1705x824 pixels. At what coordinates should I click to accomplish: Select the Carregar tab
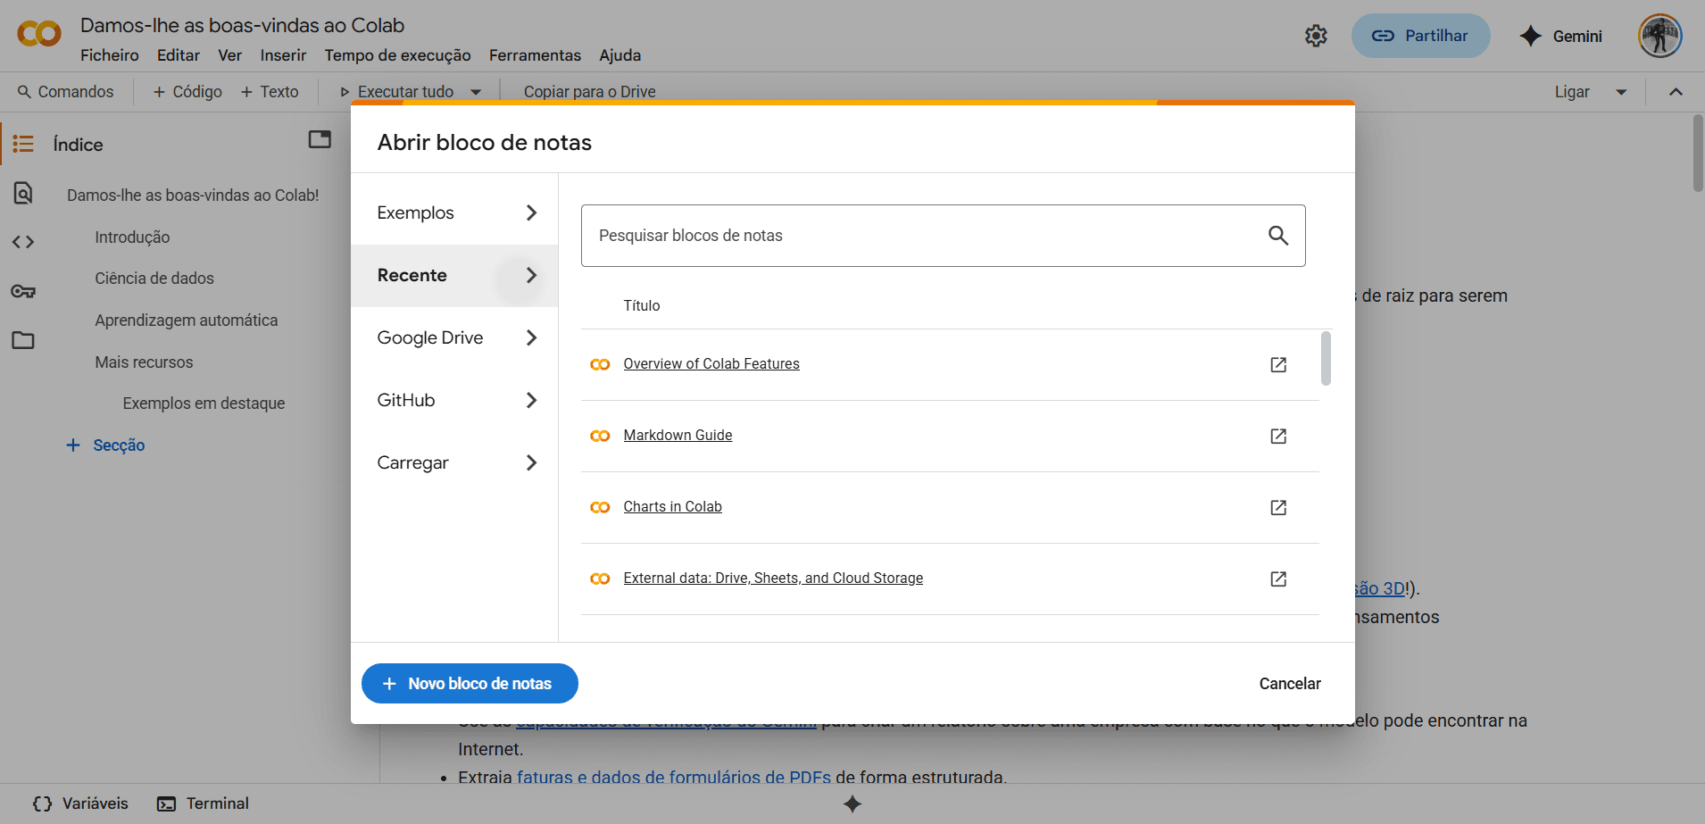click(x=454, y=462)
